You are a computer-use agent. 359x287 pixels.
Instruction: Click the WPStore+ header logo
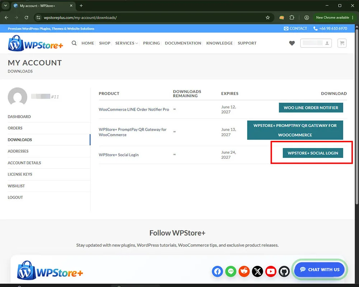pyautogui.click(x=36, y=43)
